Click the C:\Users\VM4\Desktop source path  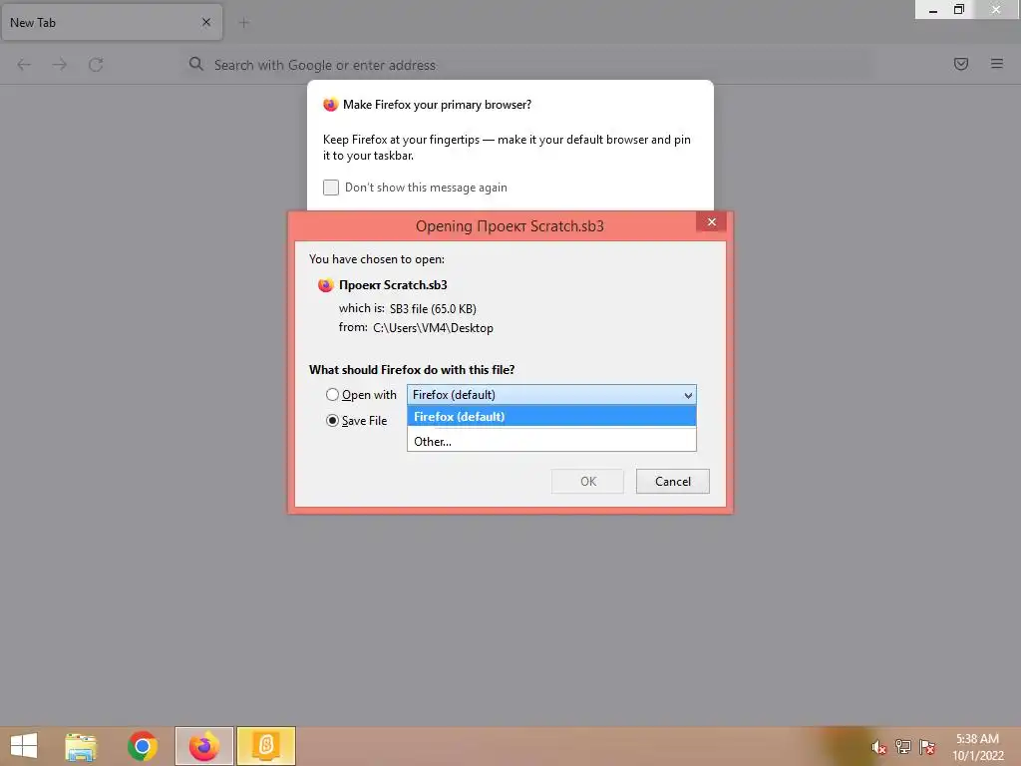pyautogui.click(x=433, y=328)
